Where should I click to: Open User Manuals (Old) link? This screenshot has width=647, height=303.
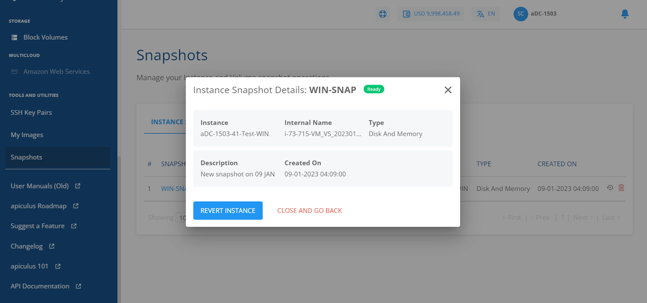pos(40,186)
